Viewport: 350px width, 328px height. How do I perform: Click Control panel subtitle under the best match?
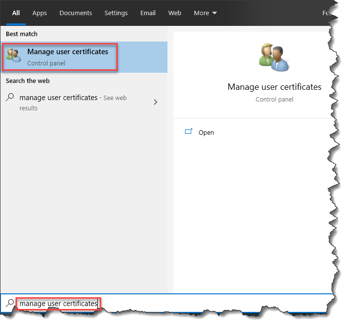[x=46, y=63]
